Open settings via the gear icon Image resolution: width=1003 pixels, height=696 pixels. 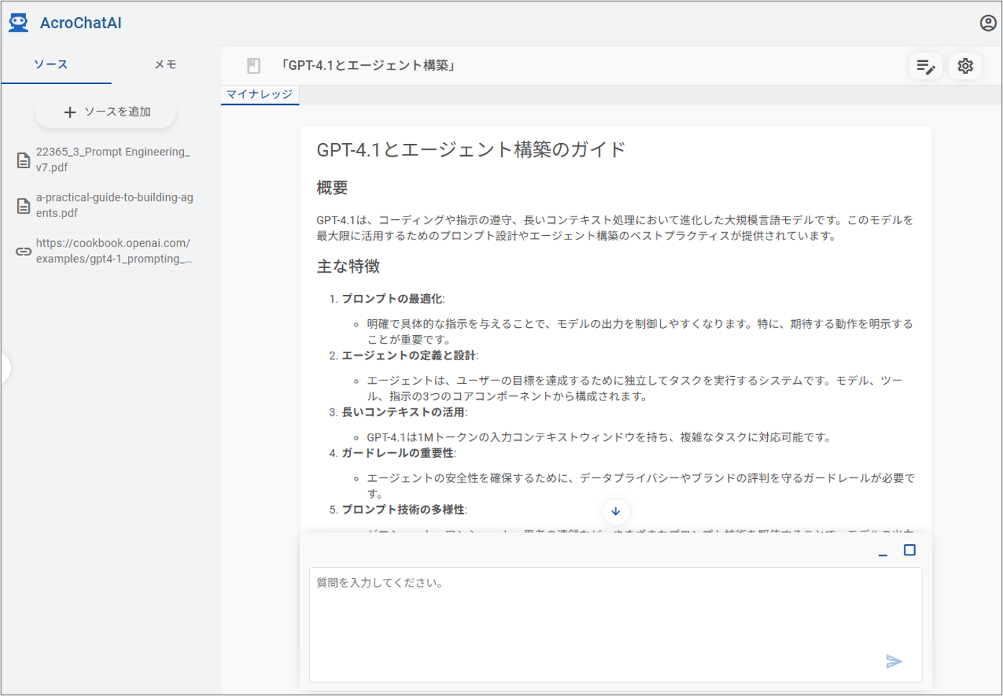965,66
